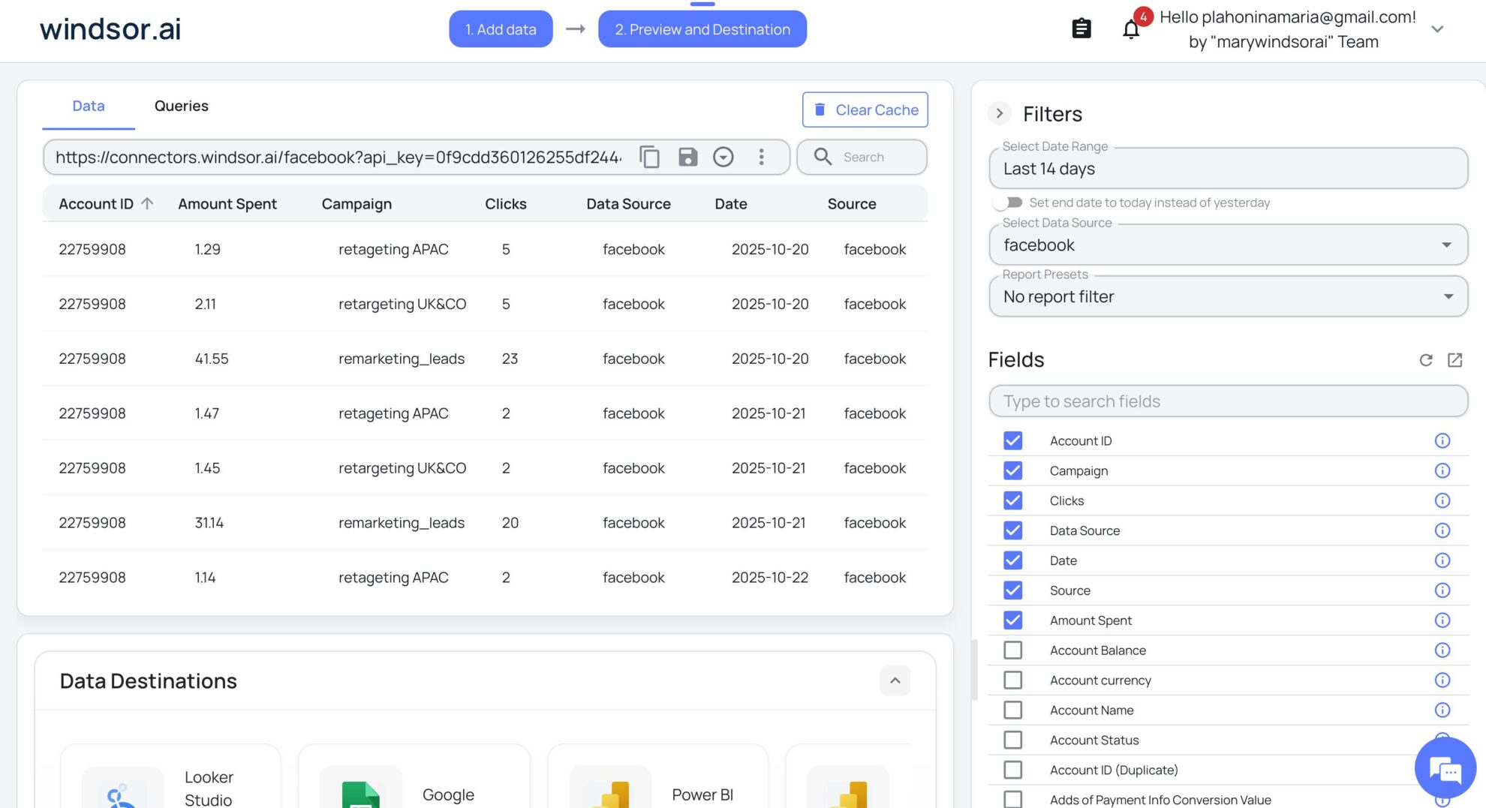
Task: Show info for Account currency field
Action: coord(1442,680)
